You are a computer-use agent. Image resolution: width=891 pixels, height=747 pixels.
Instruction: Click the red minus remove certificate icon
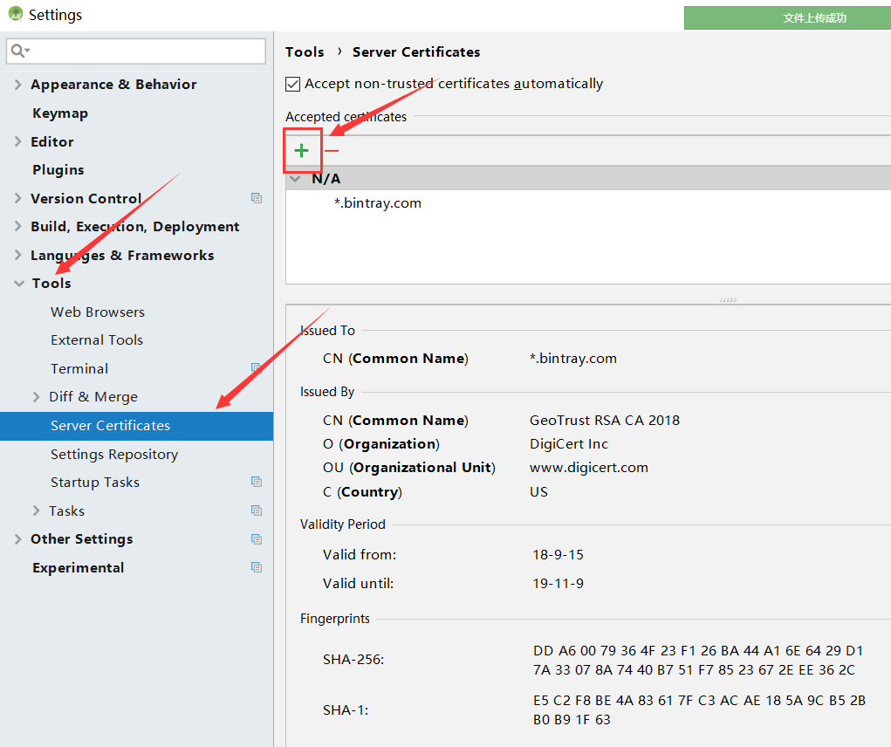[332, 151]
